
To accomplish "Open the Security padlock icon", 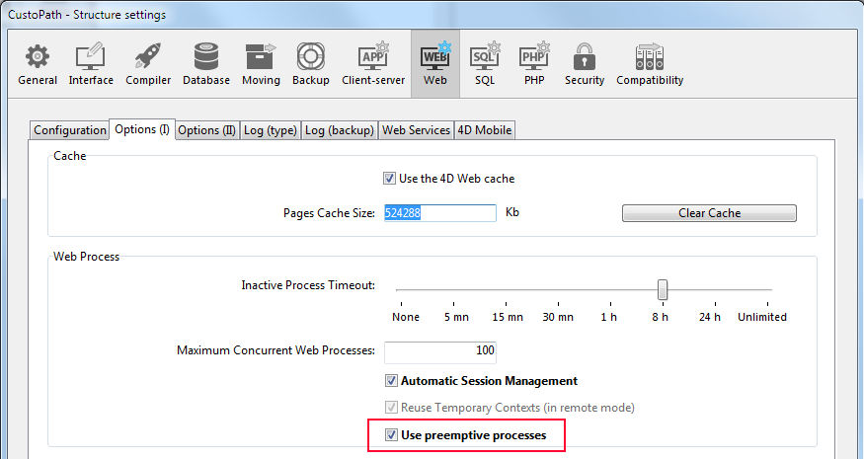I will coord(585,56).
